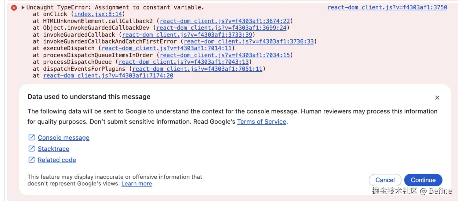Viewport: 458px width, 201px height.
Task: Open executeDispatch source link at 7014:11
Action: (x=167, y=48)
